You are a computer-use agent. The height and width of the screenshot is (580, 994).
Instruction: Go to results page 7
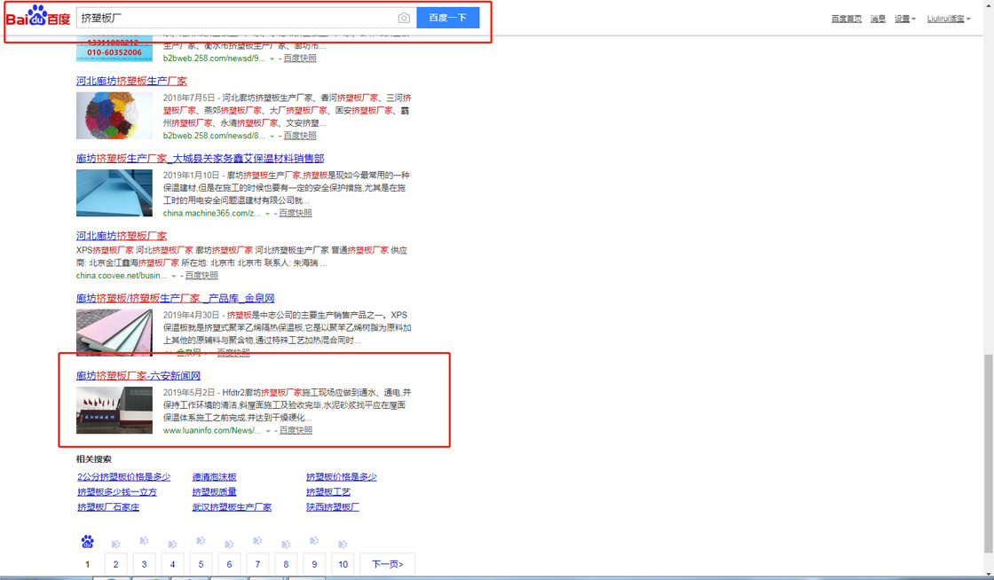click(257, 564)
